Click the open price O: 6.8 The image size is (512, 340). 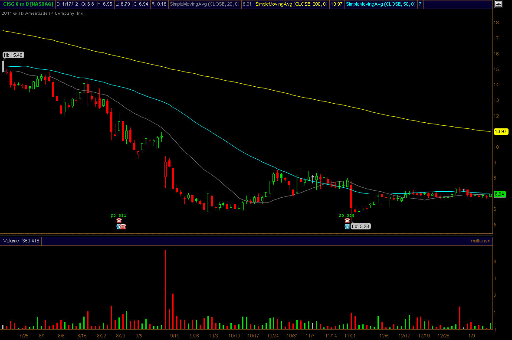88,4
